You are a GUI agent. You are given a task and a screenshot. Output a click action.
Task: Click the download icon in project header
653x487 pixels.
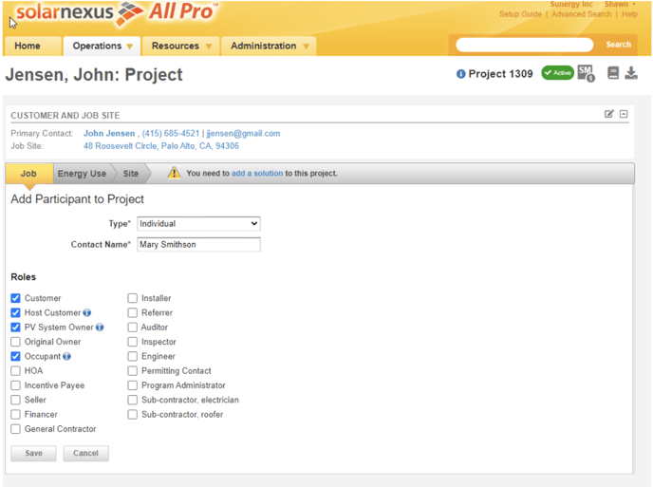(x=631, y=73)
